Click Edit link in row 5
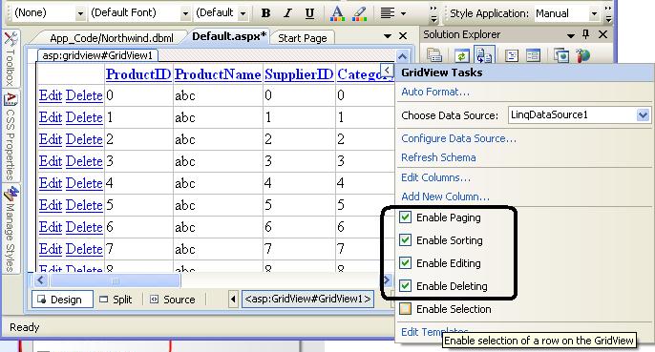 pyautogui.click(x=51, y=205)
